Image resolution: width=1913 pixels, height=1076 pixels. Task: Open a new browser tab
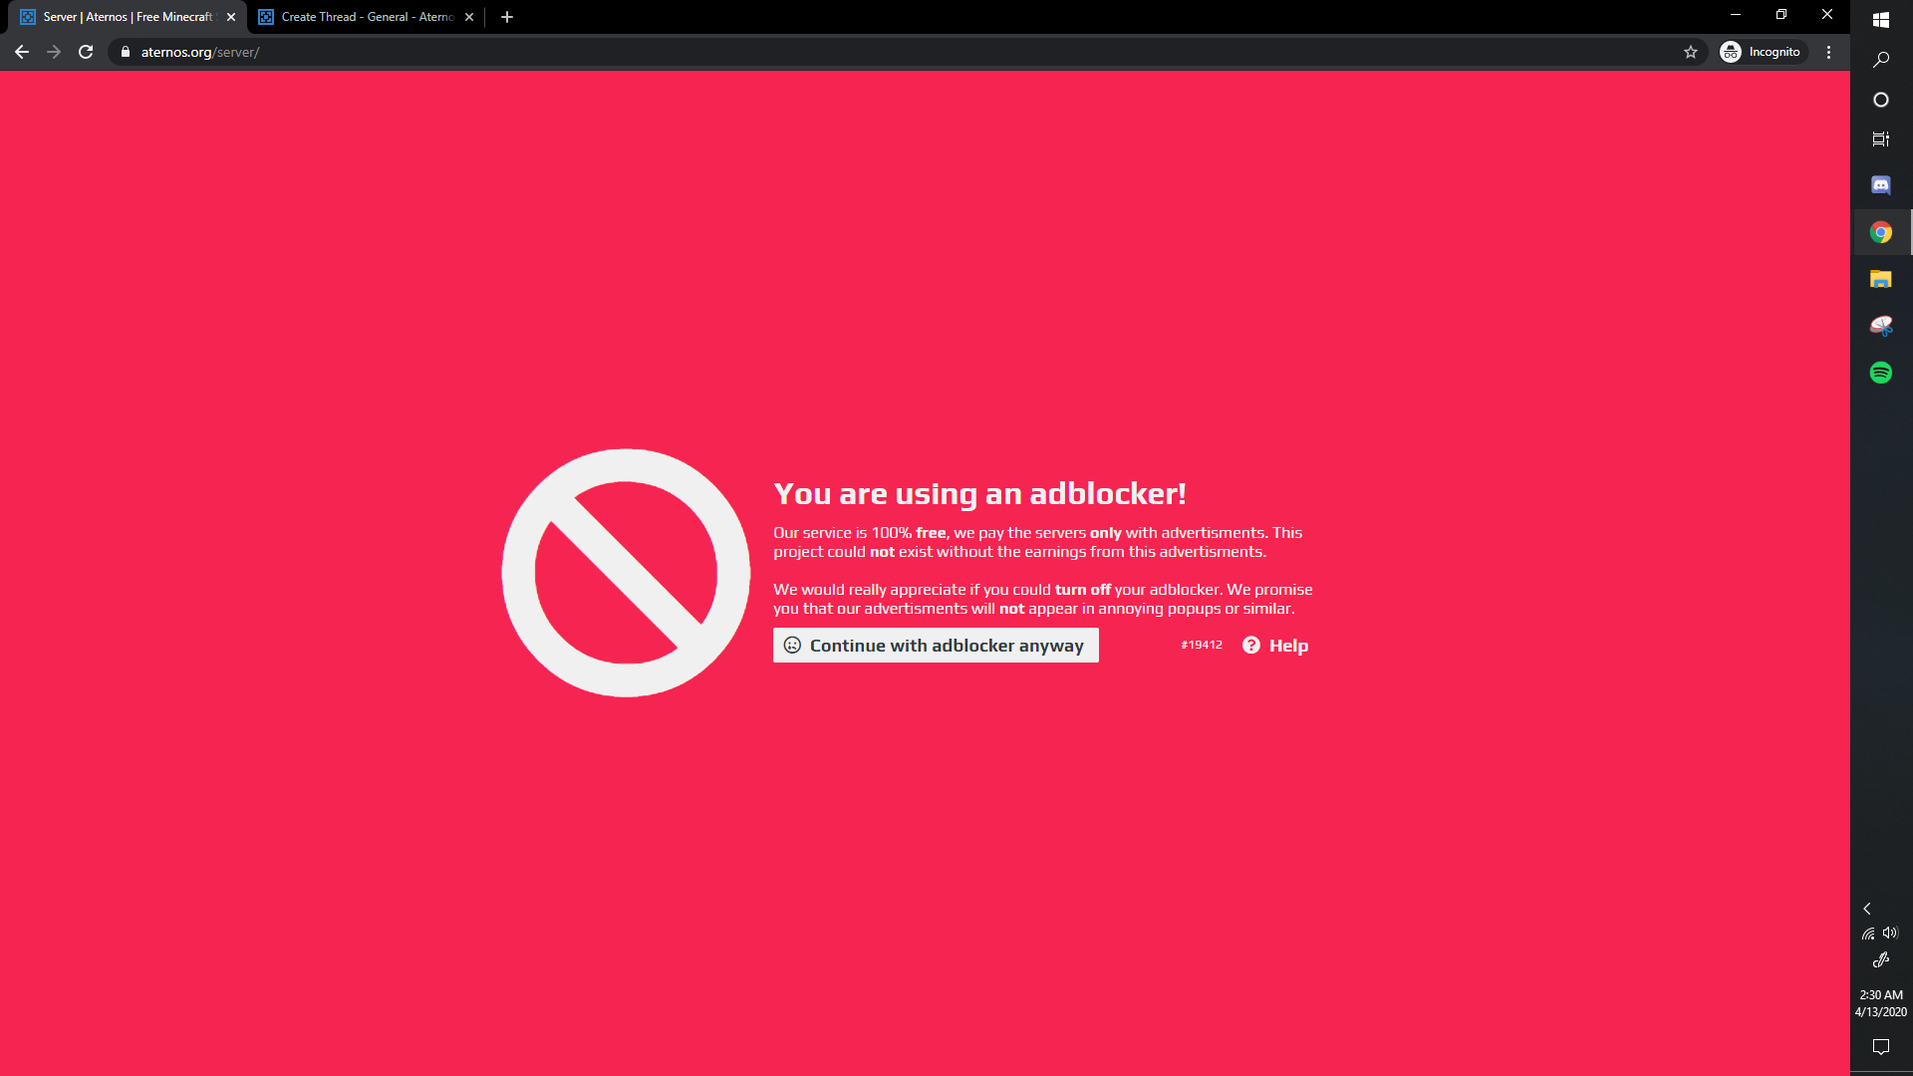[507, 17]
